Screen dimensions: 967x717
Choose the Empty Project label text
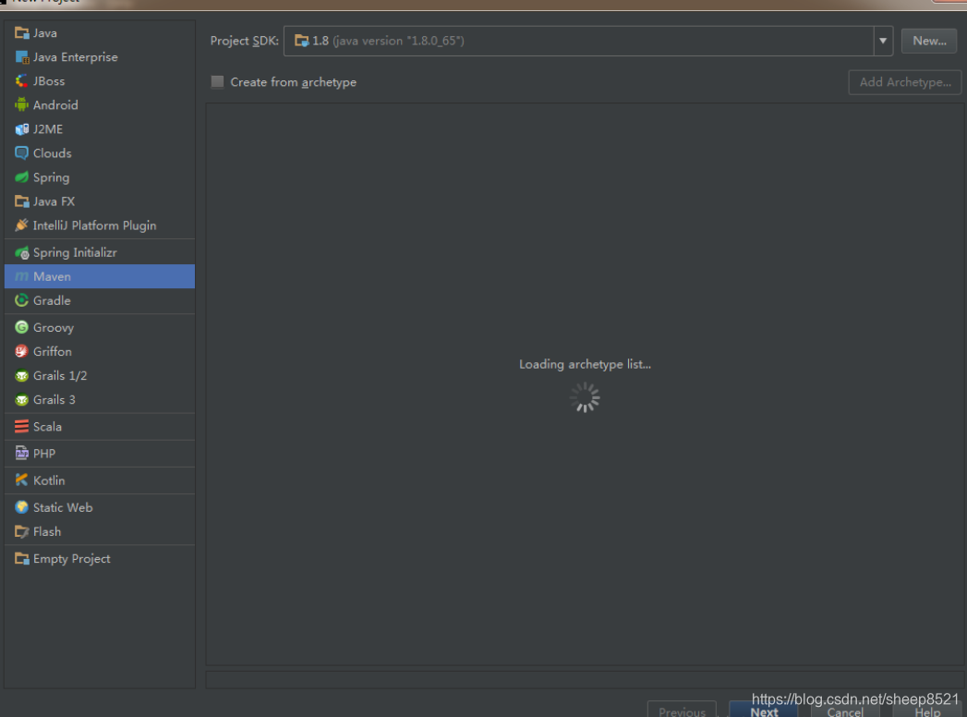tap(71, 558)
